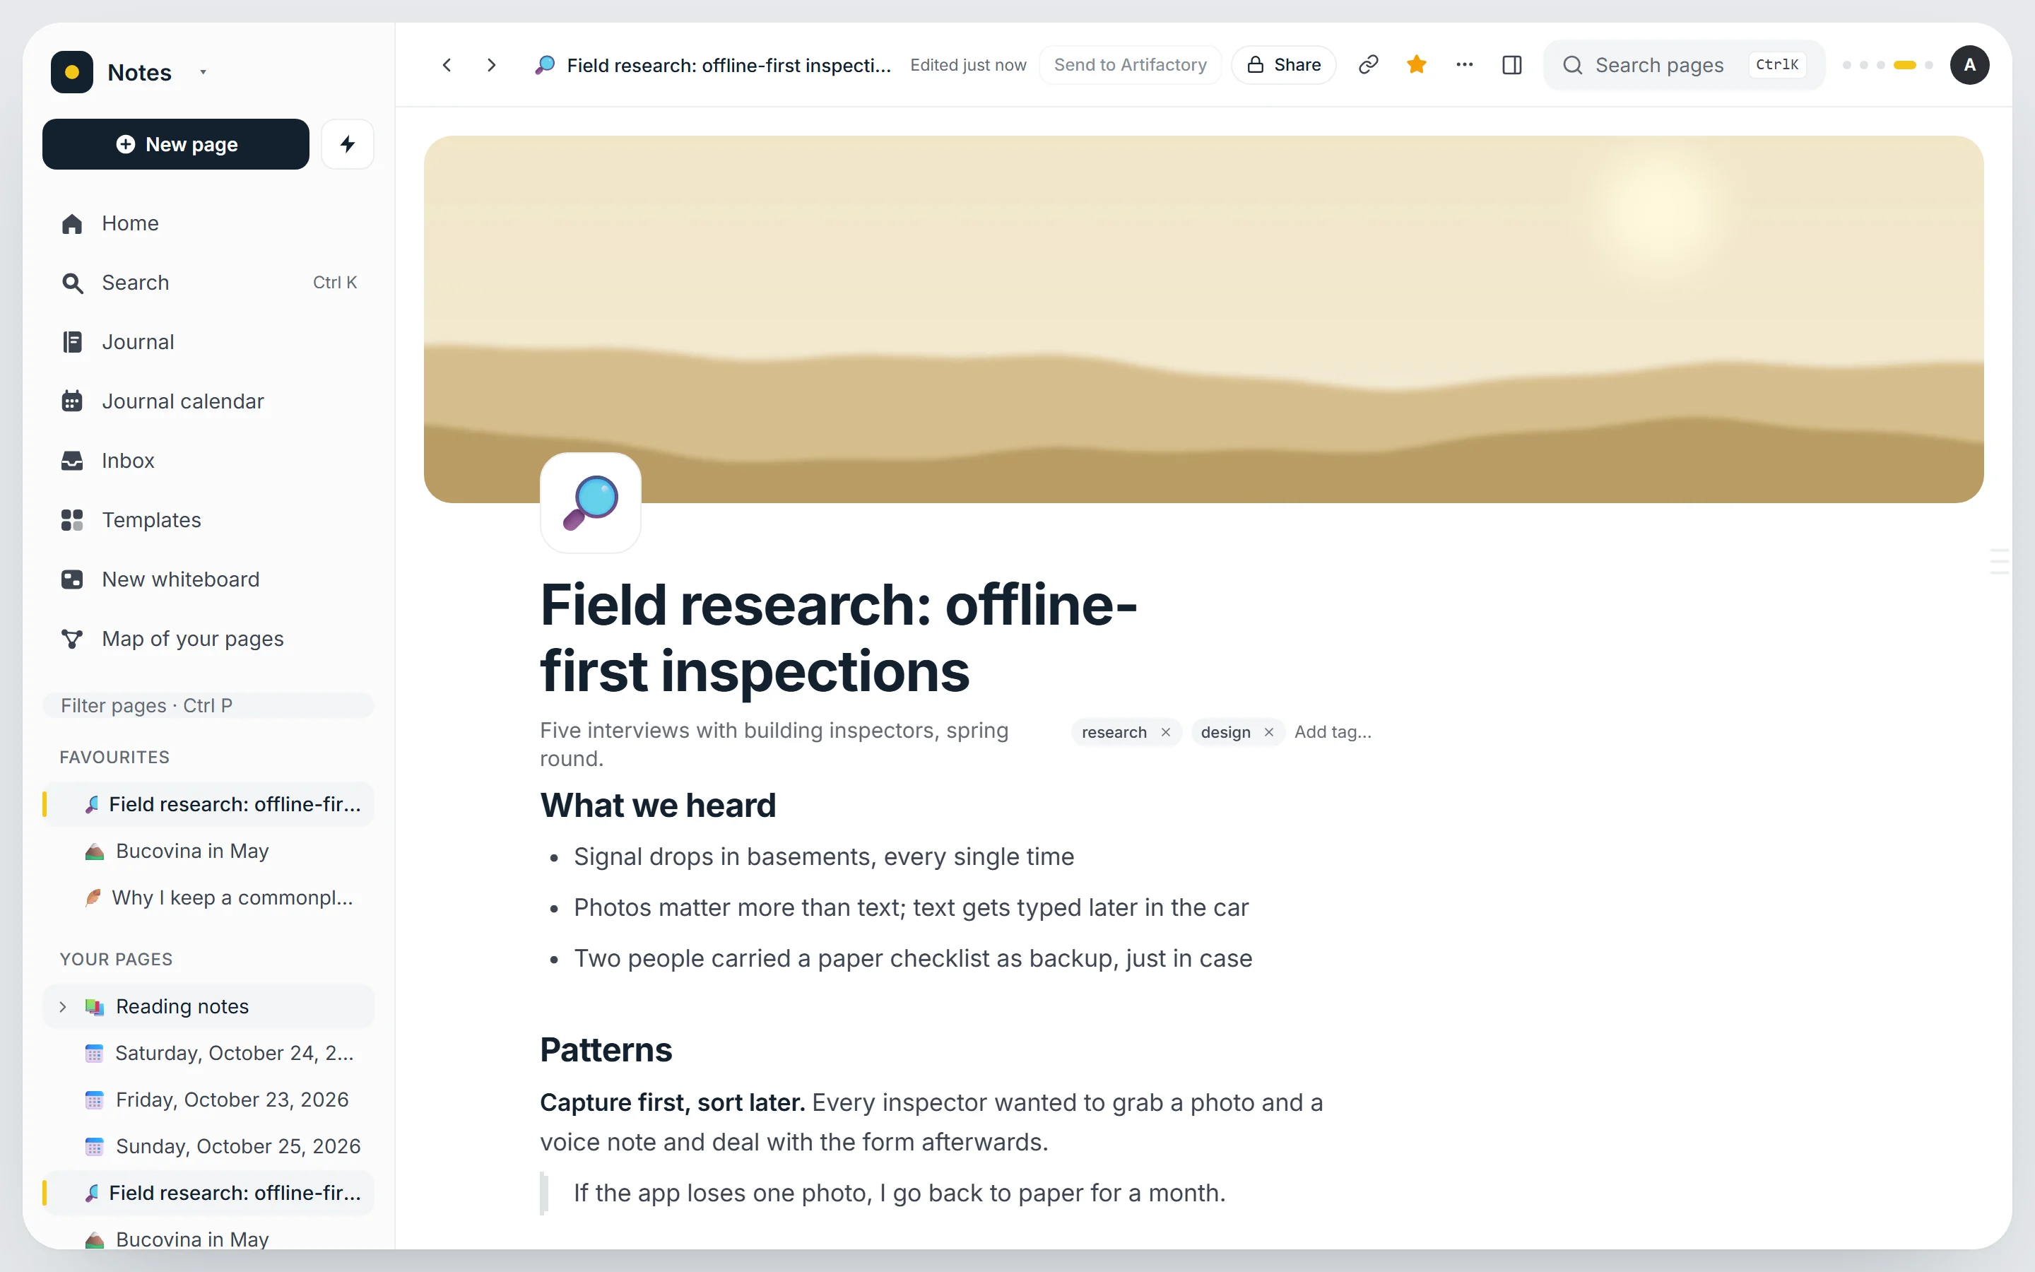Click the Patterns heading
The height and width of the screenshot is (1272, 2035).
tap(606, 1050)
